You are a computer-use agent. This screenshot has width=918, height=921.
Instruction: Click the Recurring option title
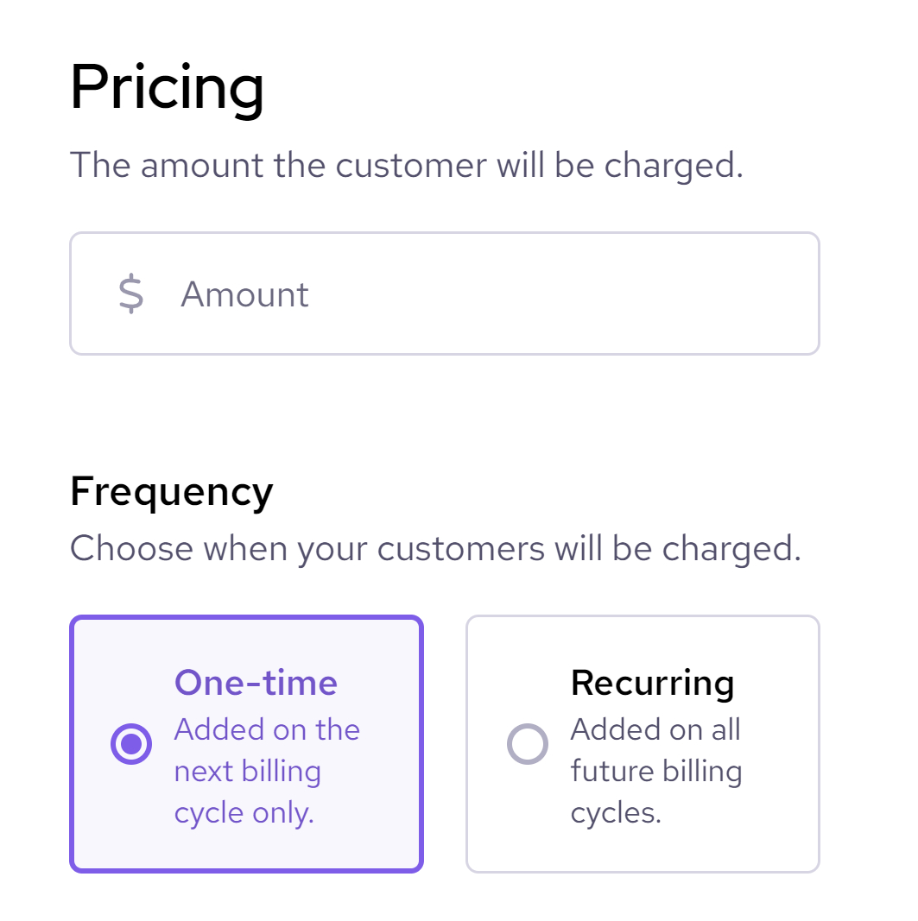[652, 683]
